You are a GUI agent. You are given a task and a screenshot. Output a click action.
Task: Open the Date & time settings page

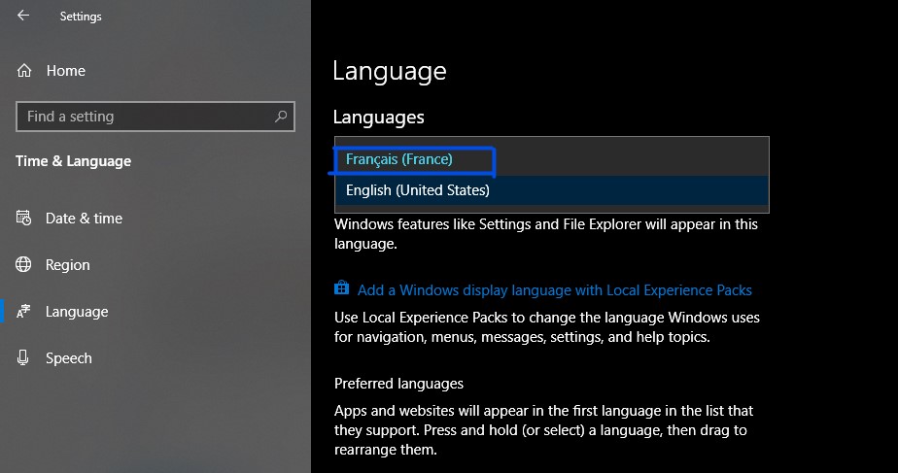[x=84, y=219]
